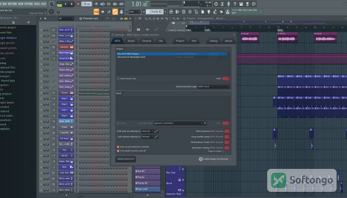The width and height of the screenshot is (347, 198).
Task: Click the tempo 128.000 field
Action: coord(86,4)
